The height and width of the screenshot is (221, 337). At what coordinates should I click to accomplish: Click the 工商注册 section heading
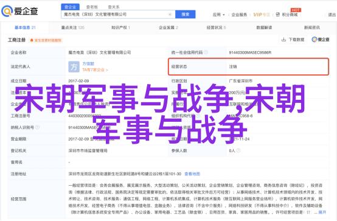[17, 40]
